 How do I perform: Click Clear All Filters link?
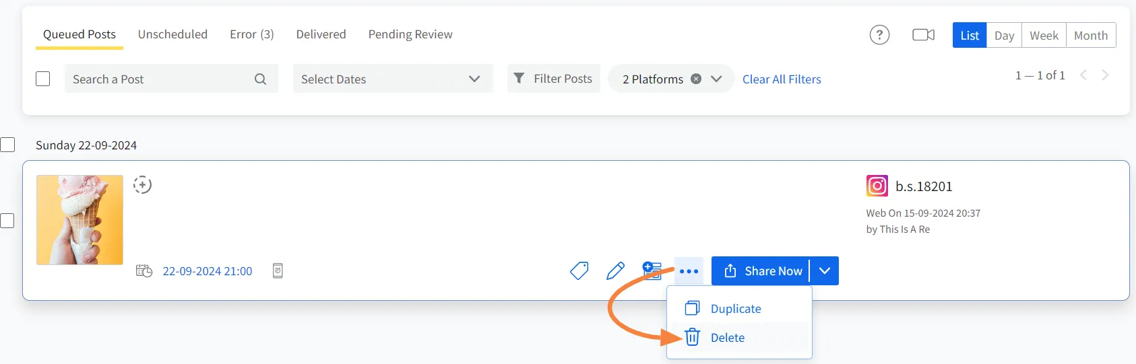[782, 79]
